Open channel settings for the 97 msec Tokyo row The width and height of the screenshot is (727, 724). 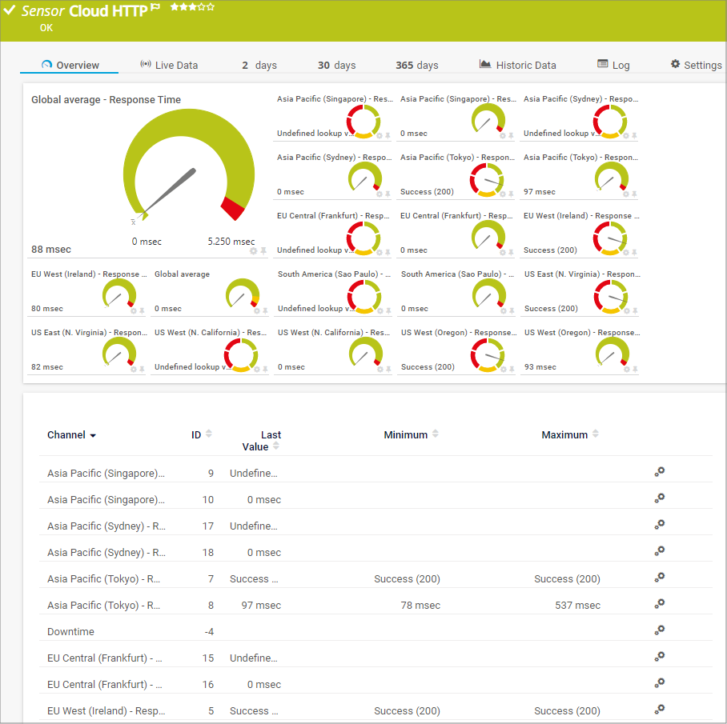point(659,604)
